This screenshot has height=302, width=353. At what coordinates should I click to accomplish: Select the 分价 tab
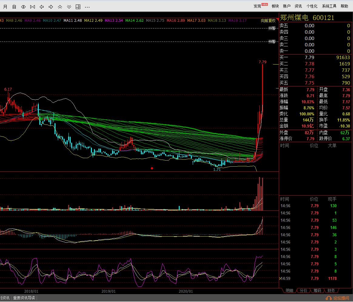pyautogui.click(x=304, y=290)
